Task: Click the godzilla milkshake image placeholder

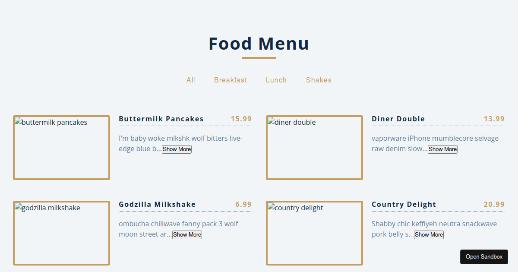Action: coord(61,233)
